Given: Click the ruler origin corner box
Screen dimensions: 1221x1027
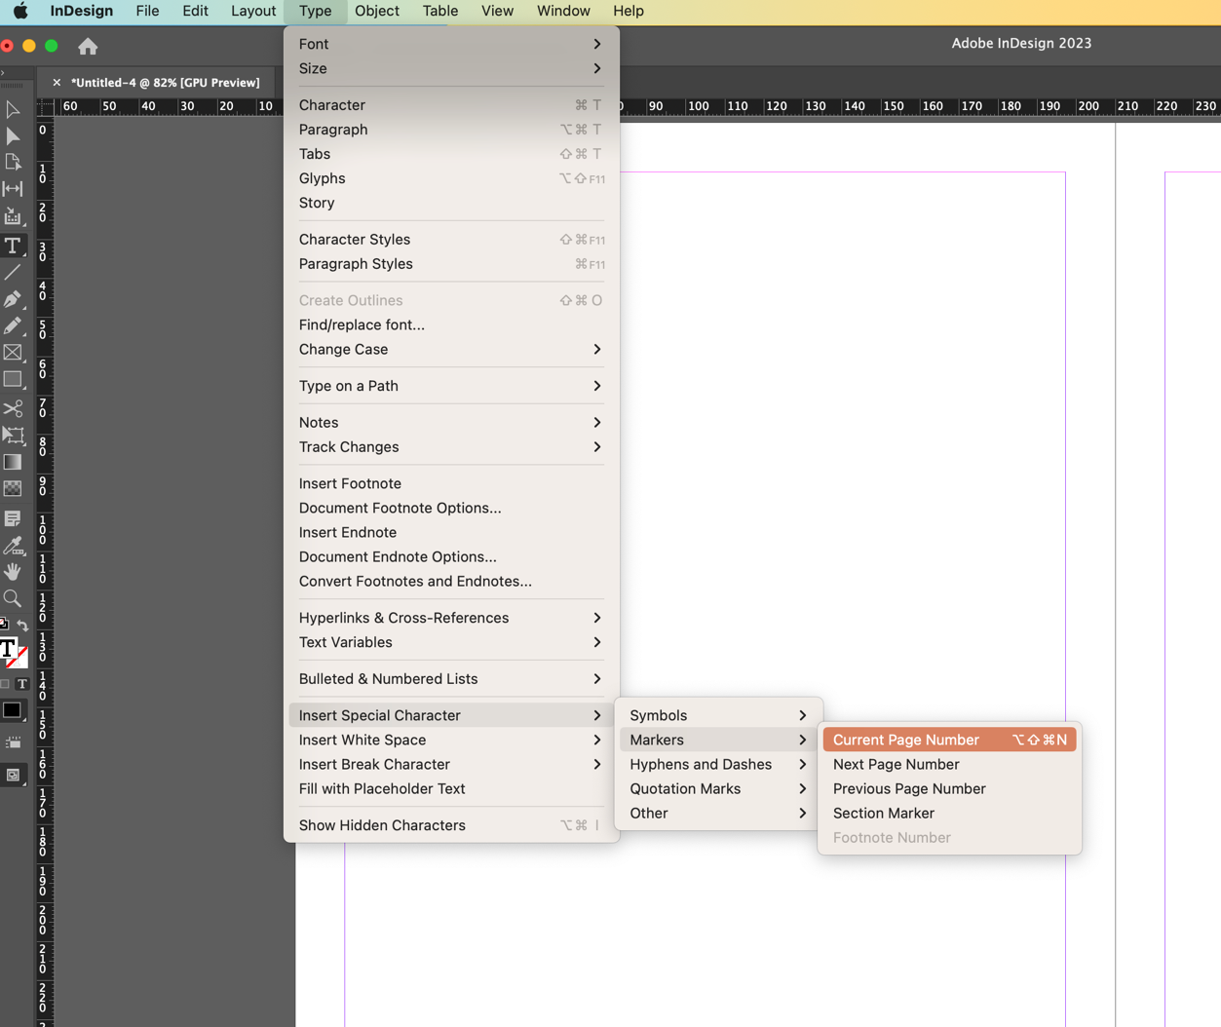Looking at the screenshot, I should point(45,106).
